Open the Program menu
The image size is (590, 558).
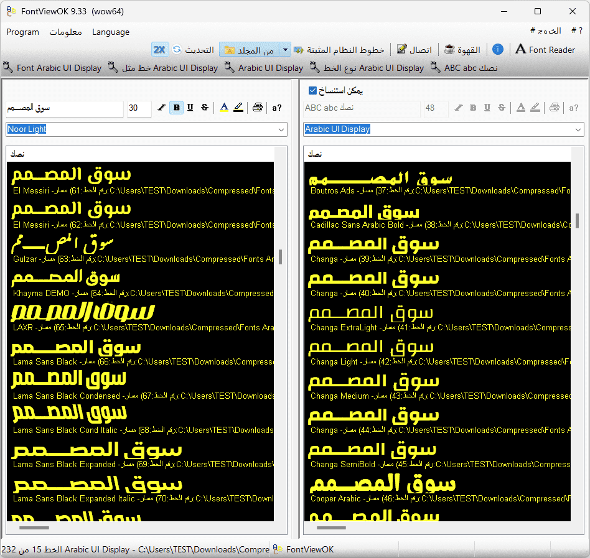click(22, 32)
